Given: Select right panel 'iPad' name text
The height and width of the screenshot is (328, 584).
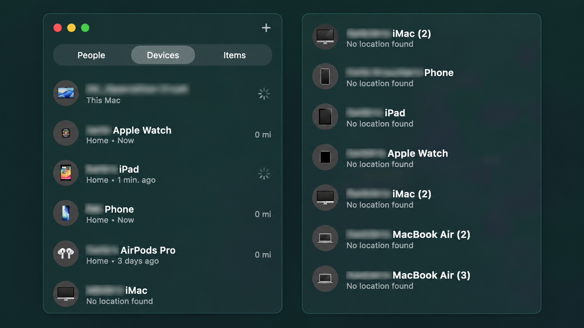Looking at the screenshot, I should 395,113.
